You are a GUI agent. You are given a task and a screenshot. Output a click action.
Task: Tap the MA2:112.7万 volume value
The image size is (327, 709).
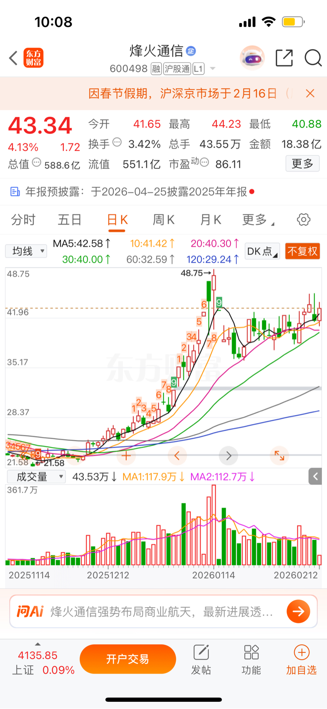point(223,477)
